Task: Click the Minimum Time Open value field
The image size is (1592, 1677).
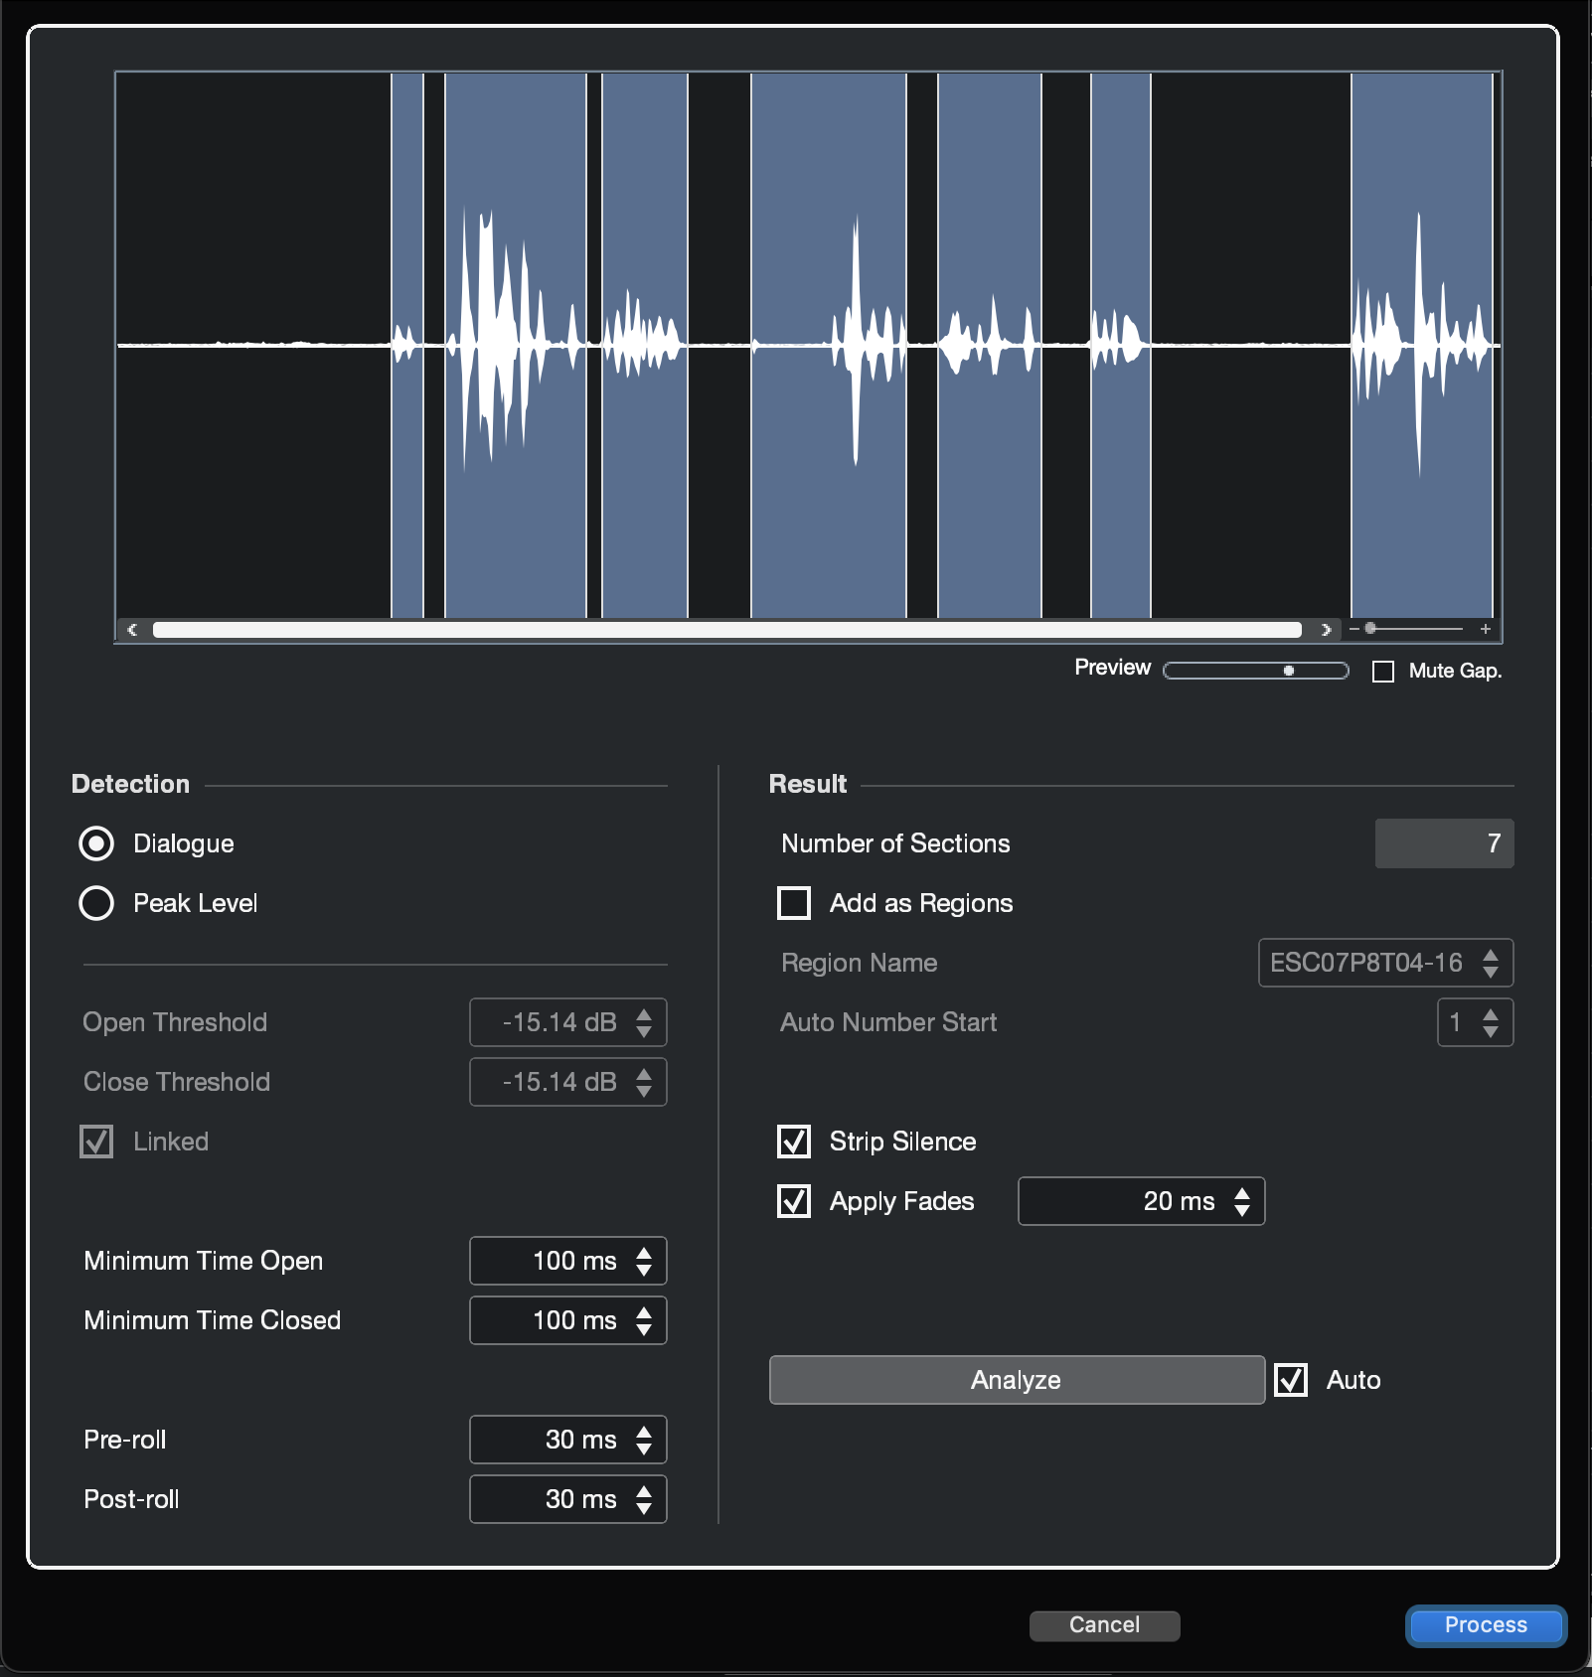Action: click(x=568, y=1261)
